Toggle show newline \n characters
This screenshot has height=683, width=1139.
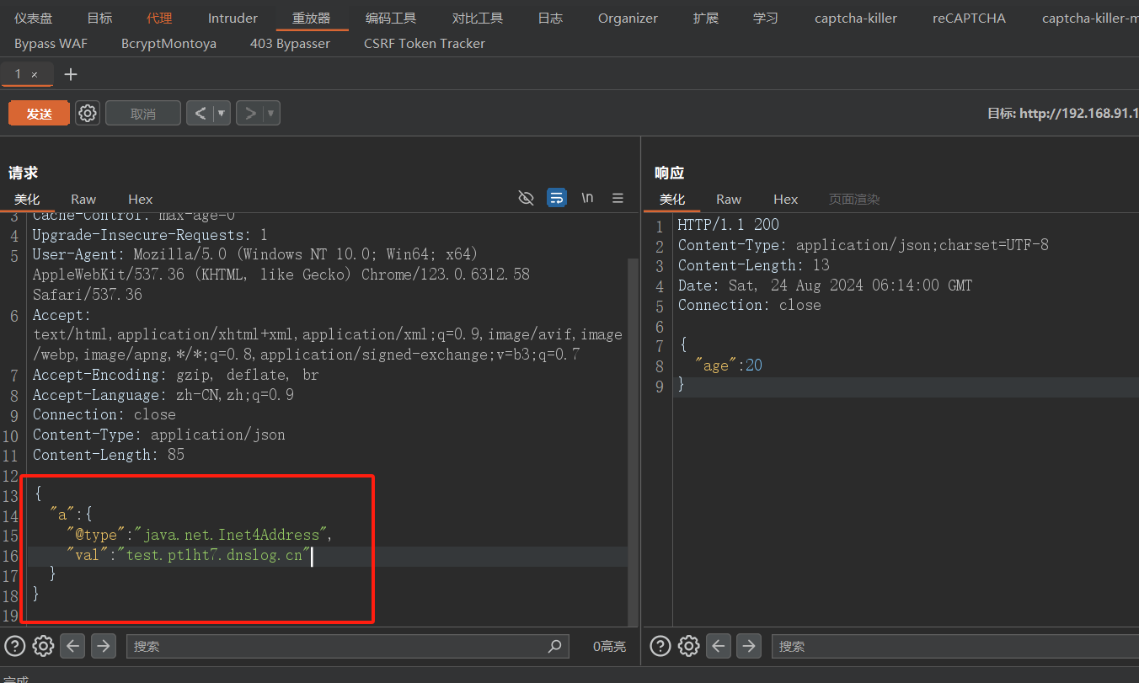point(587,198)
